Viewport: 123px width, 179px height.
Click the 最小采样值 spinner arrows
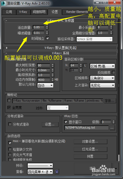111,27
